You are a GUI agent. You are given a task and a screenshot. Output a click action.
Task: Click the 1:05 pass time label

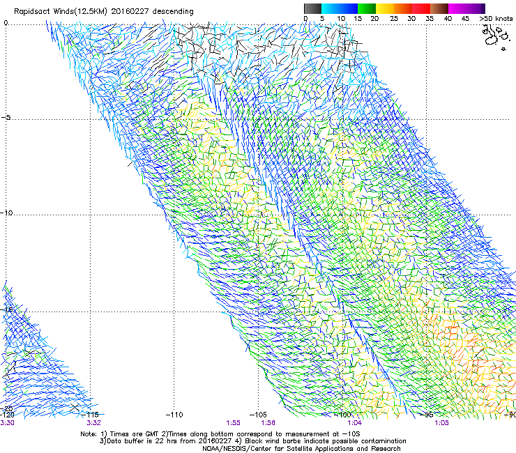point(441,423)
